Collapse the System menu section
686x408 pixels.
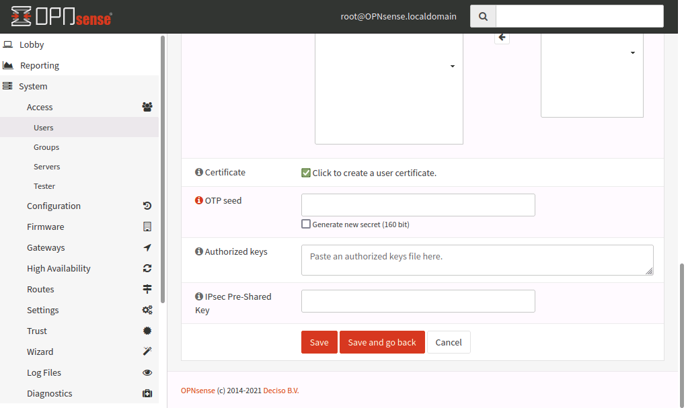coord(33,86)
